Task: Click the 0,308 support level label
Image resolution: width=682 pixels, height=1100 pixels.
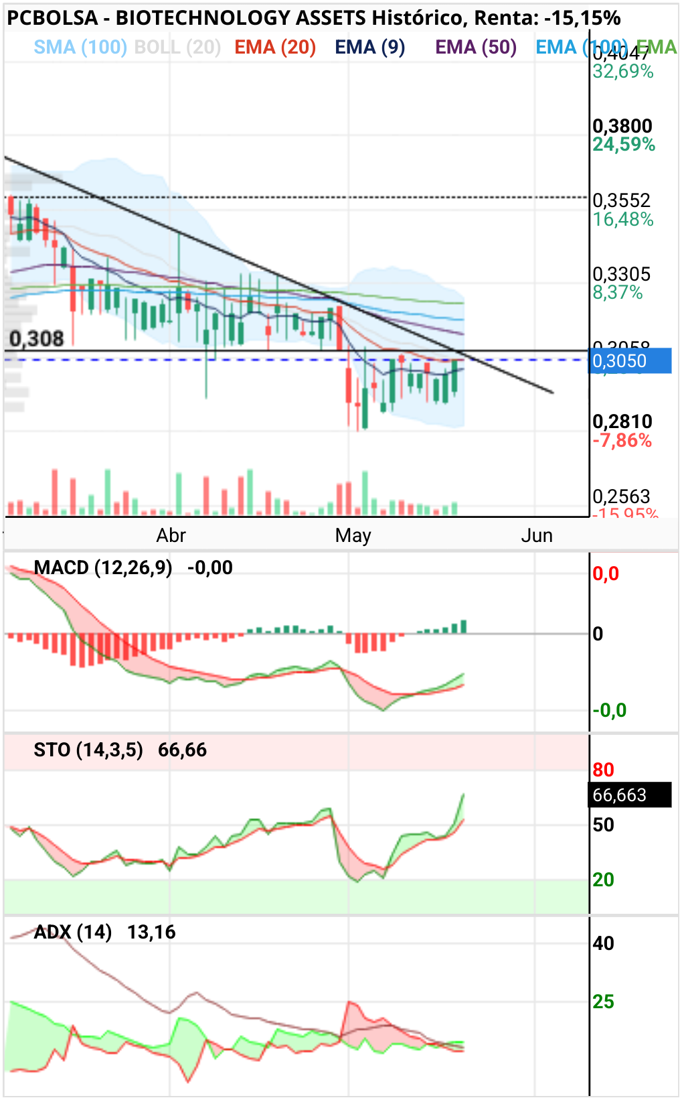Action: coord(37,339)
